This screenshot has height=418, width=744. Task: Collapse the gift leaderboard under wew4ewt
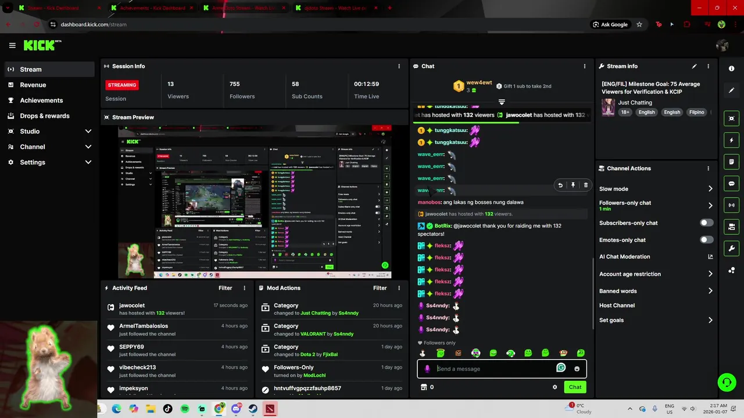502,102
